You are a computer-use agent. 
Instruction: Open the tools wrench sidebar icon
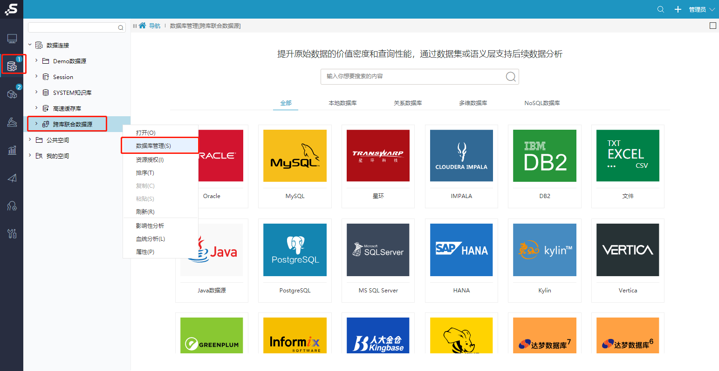tap(12, 233)
